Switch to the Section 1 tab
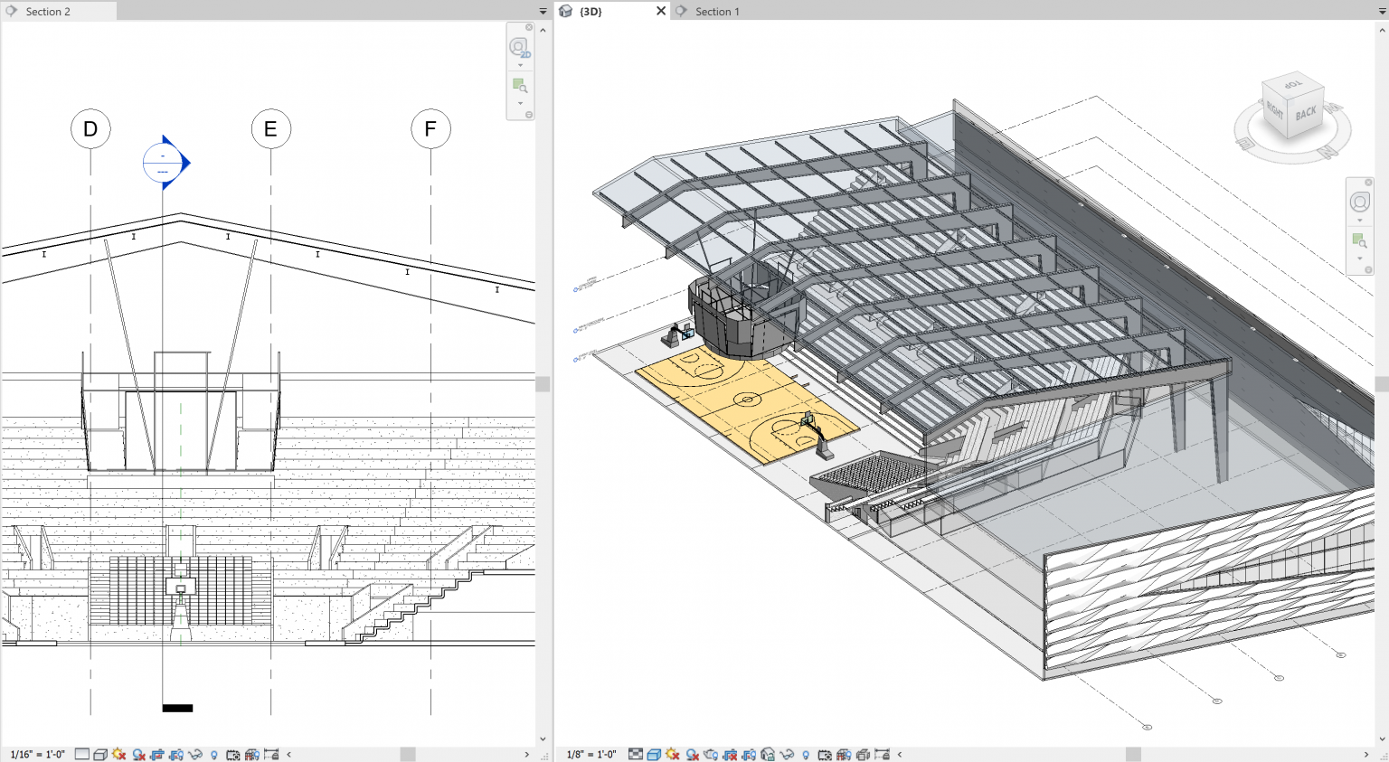Viewport: 1389px width, 762px height. pos(716,11)
